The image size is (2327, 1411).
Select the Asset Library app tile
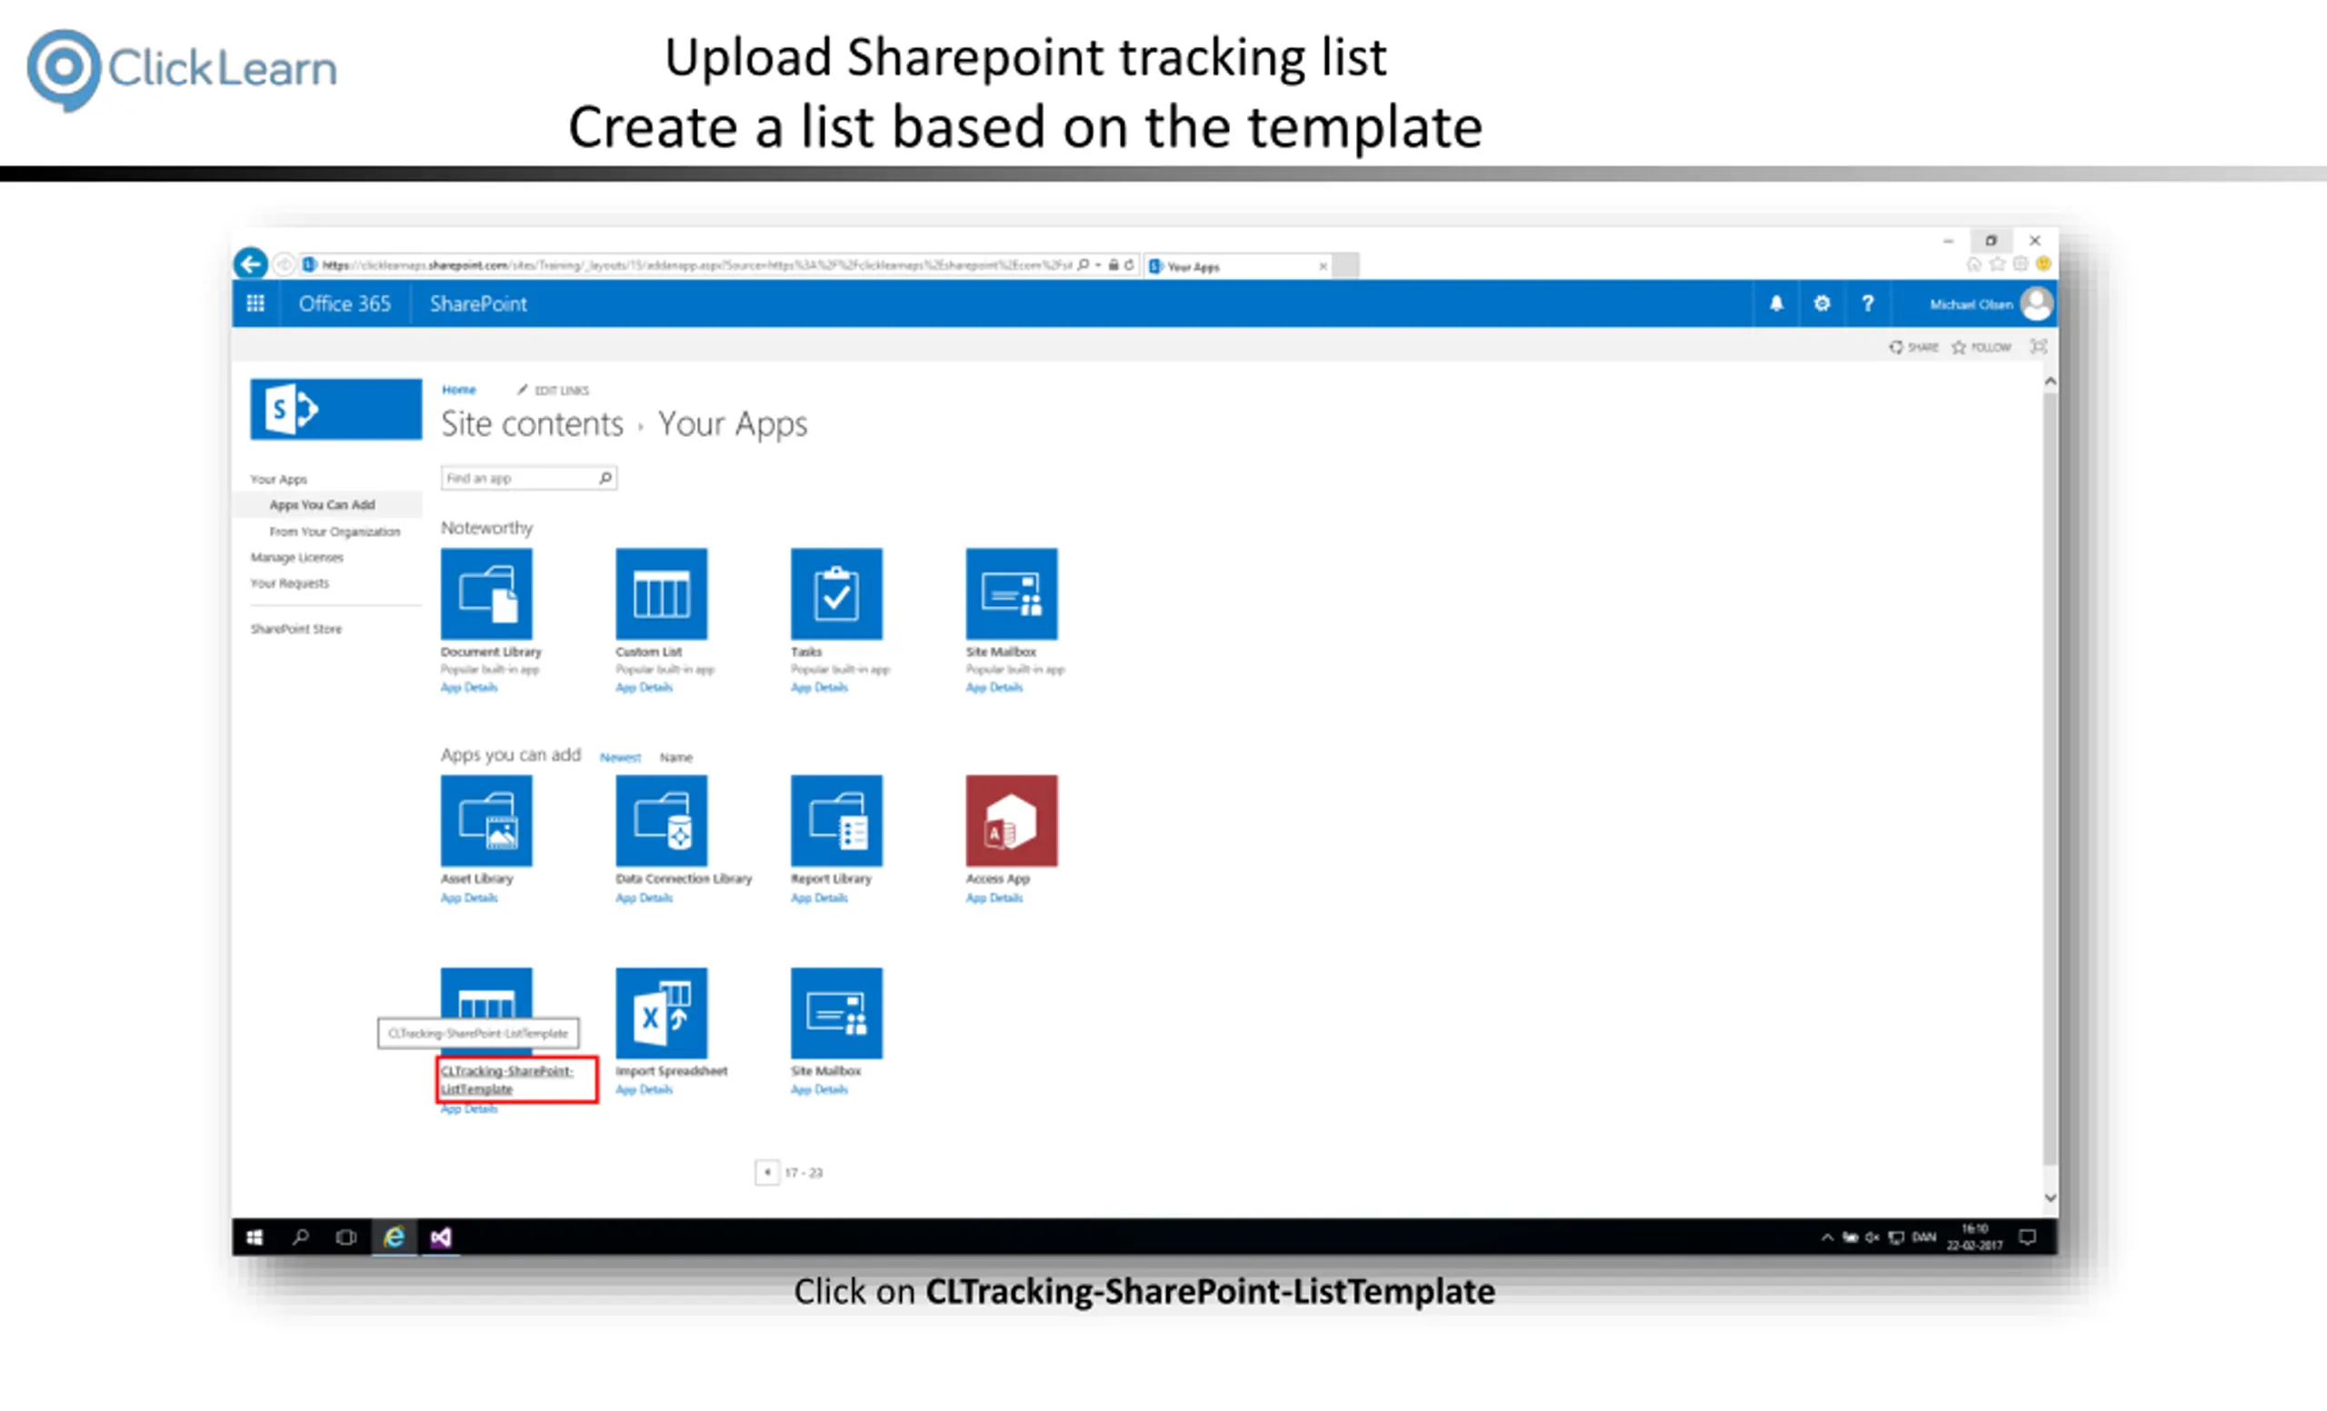[486, 821]
